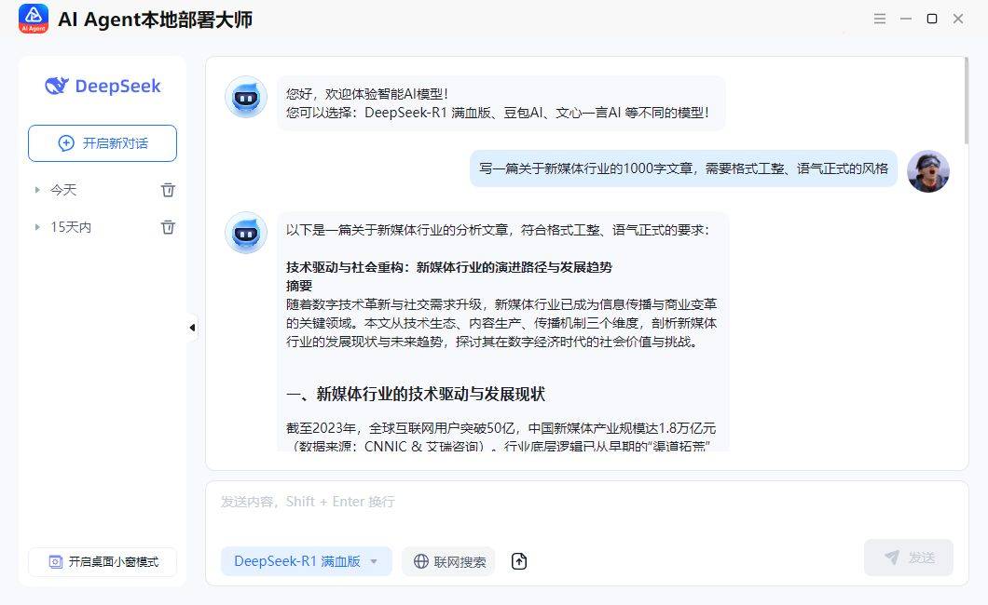Screen dimensions: 988x605
Task: Click the DeepSeek whale logo
Action: pyautogui.click(x=56, y=86)
